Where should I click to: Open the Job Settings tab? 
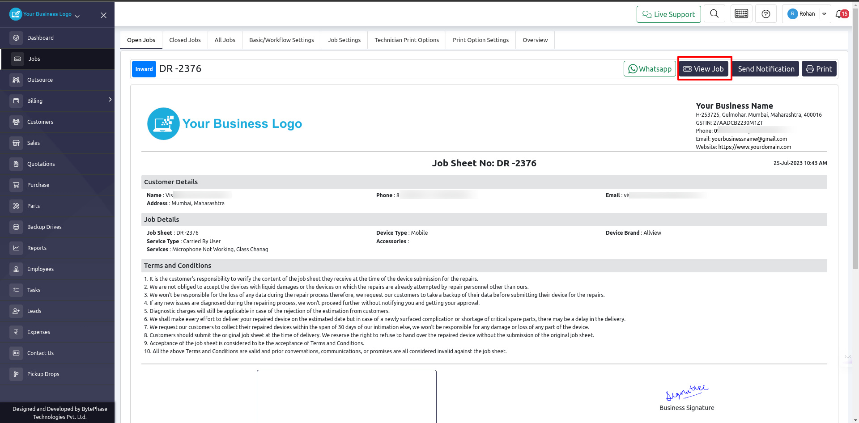pos(344,40)
